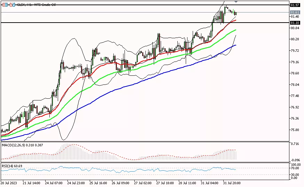304x187 pixels.
Task: Click the 75.80 price scale value
Action: pyautogui.click(x=295, y=130)
